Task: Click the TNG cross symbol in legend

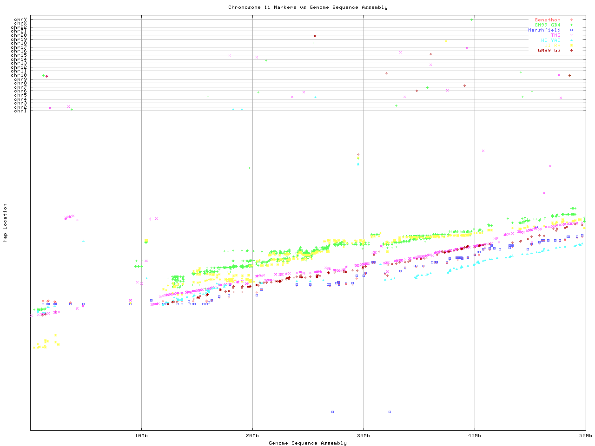Action: coord(571,35)
